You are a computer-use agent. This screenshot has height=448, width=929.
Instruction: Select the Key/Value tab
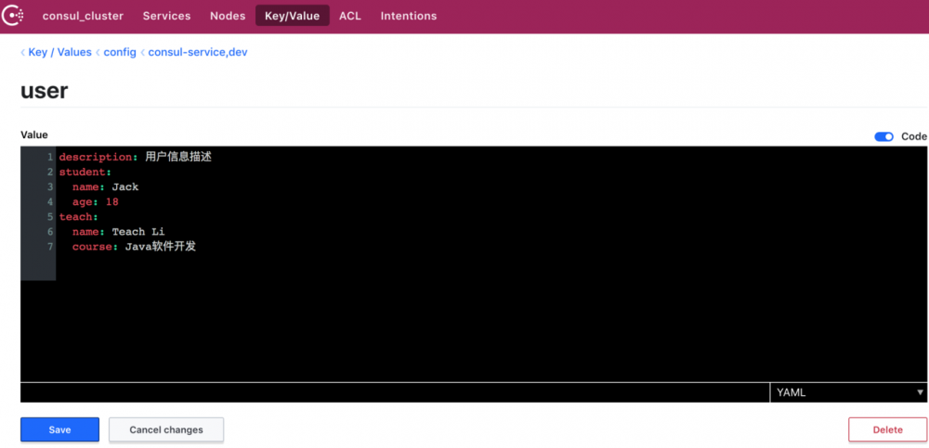(292, 16)
